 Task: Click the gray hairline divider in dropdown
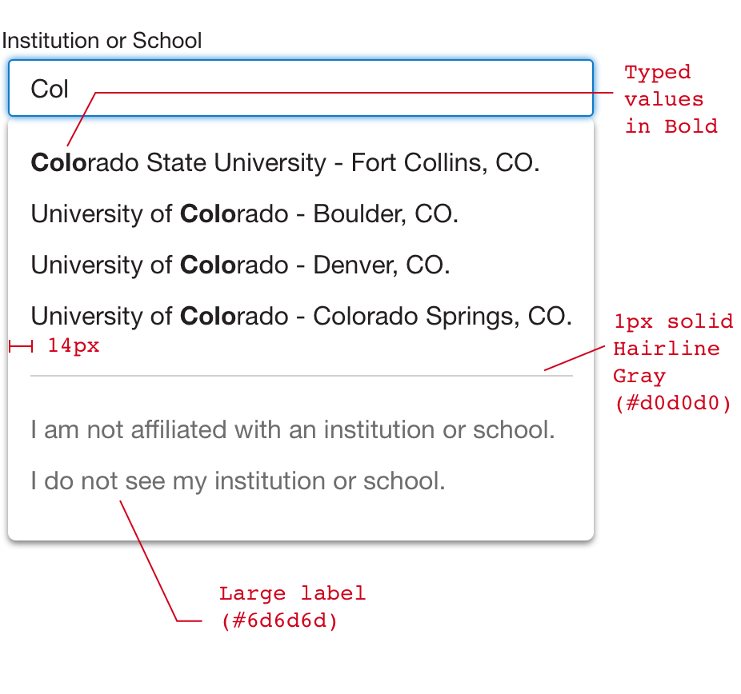pos(301,375)
